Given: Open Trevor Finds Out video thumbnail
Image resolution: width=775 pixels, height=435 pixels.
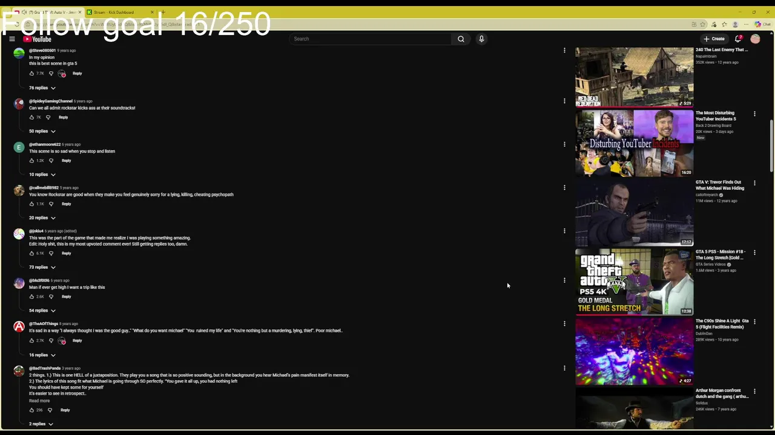Looking at the screenshot, I should (x=634, y=212).
